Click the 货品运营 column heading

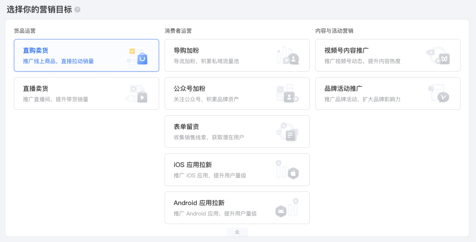(25, 31)
